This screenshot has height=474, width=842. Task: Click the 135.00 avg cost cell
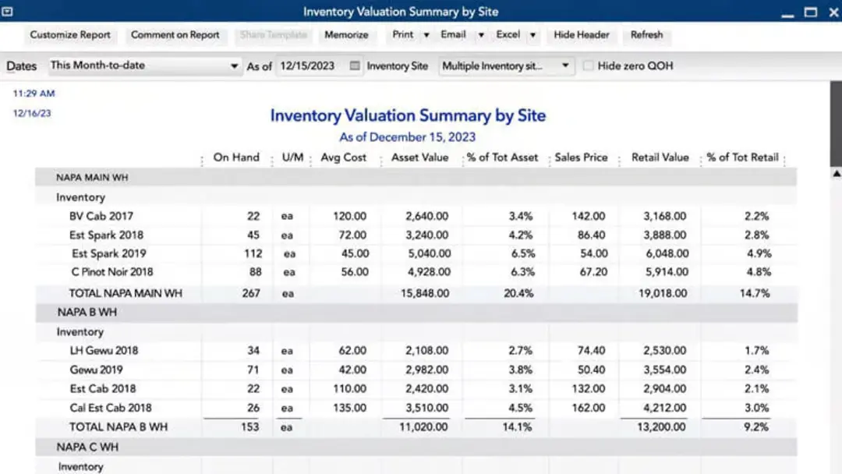pos(349,408)
